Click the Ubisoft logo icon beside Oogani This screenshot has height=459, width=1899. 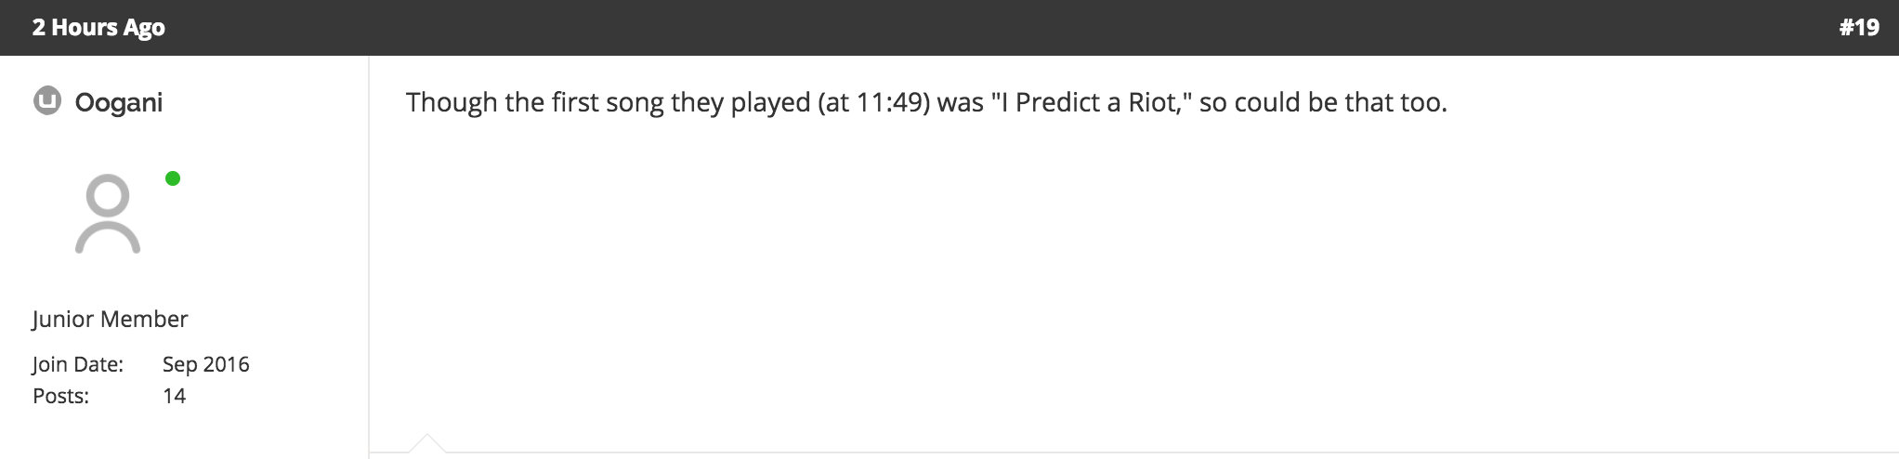pyautogui.click(x=47, y=100)
